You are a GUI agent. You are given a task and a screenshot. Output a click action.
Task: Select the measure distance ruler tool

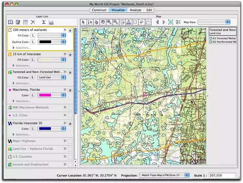[129, 22]
